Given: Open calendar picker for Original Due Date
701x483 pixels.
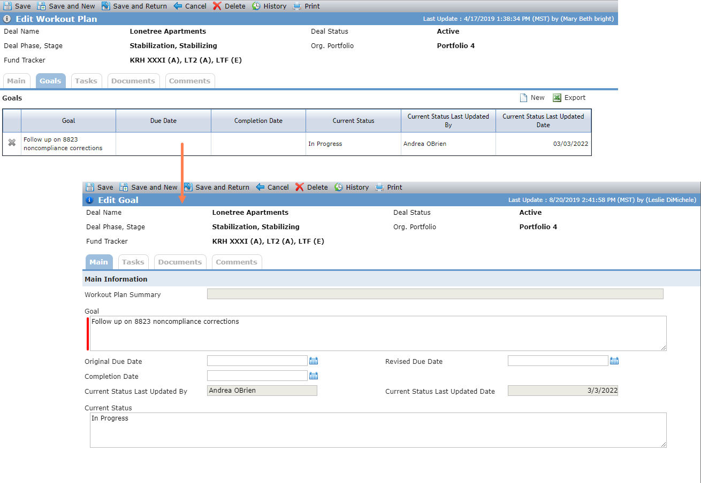Looking at the screenshot, I should coord(314,361).
